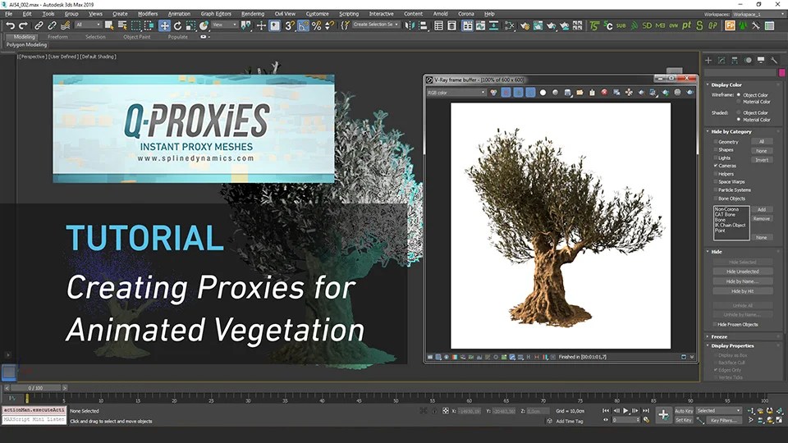788x443 pixels.
Task: Activate the Select and Rotate tool
Action: [177, 25]
